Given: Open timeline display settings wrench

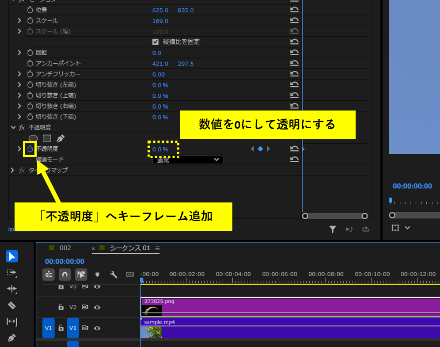Looking at the screenshot, I should [114, 275].
